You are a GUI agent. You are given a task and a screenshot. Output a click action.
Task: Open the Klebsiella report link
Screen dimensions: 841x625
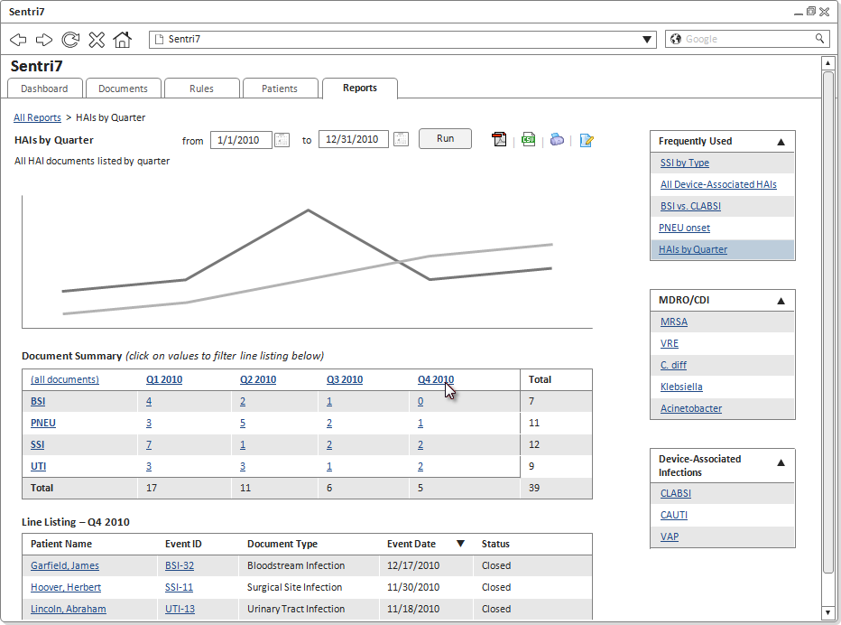coord(681,387)
